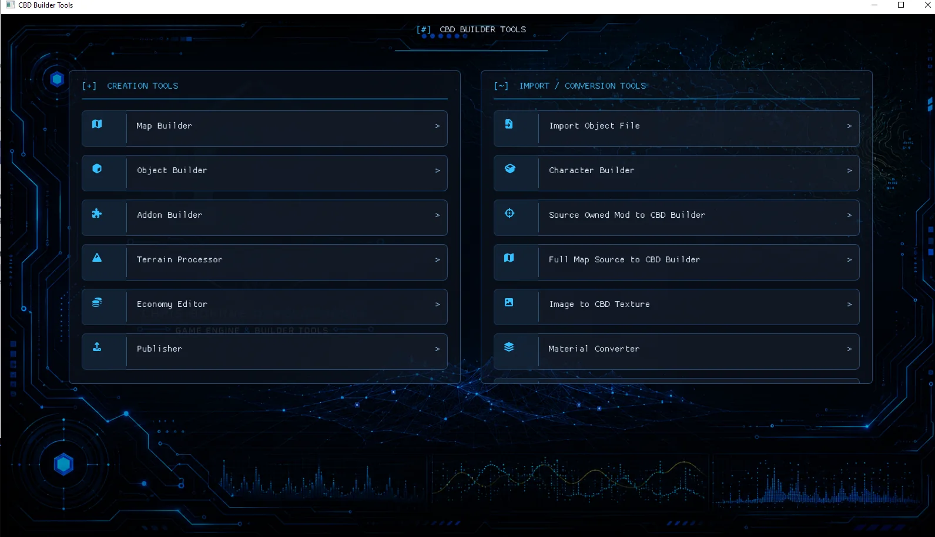Click the Import Object File document icon
The width and height of the screenshot is (935, 537).
click(x=509, y=124)
